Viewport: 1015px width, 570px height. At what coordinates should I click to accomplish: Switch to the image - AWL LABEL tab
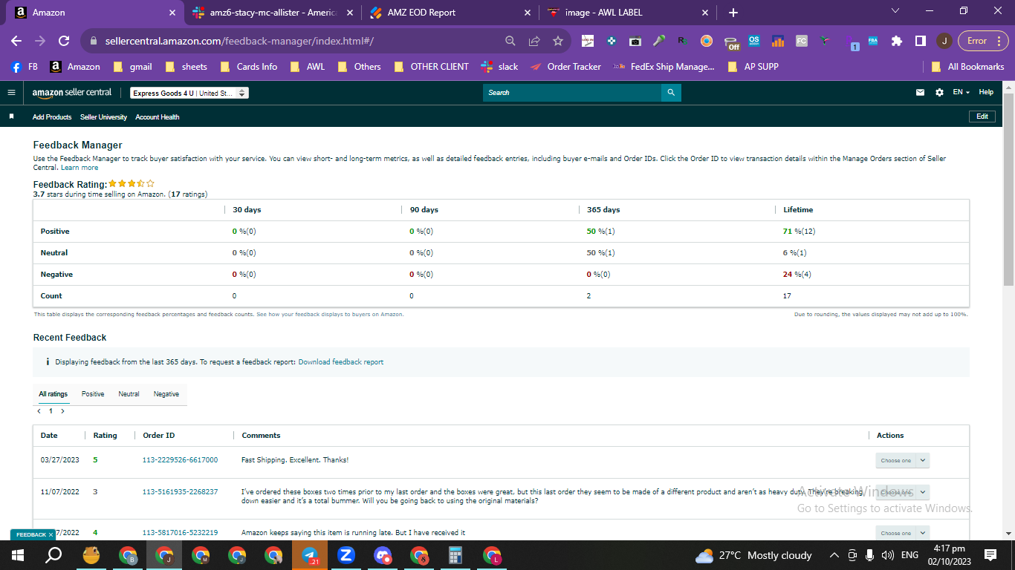click(x=627, y=13)
